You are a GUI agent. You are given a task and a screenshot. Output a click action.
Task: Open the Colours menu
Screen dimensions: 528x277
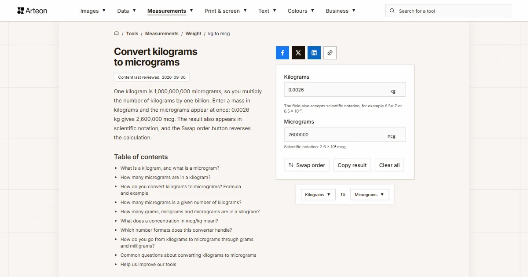click(x=301, y=11)
